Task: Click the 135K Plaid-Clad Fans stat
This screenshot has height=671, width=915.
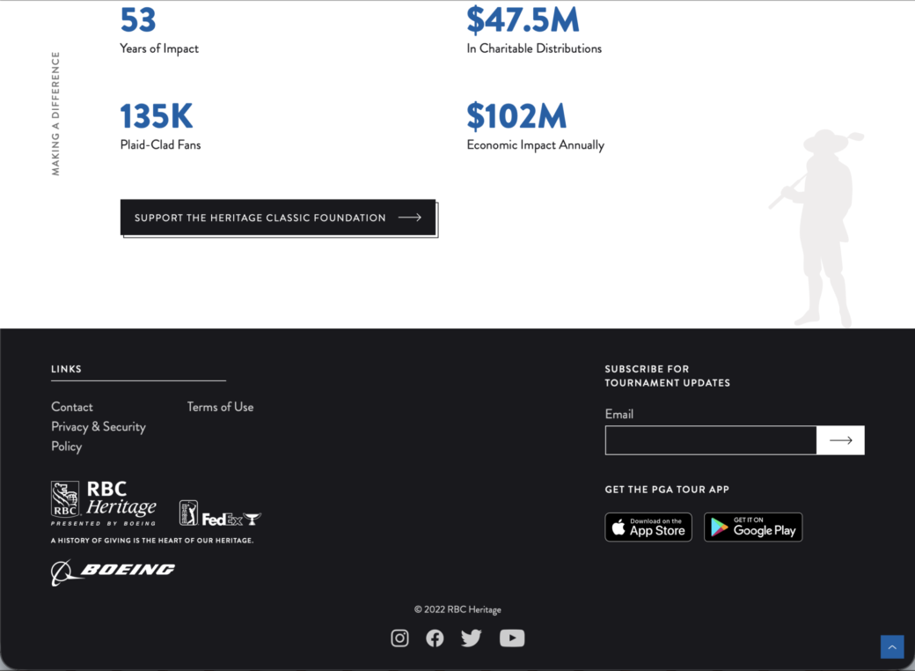Action: coord(157,117)
